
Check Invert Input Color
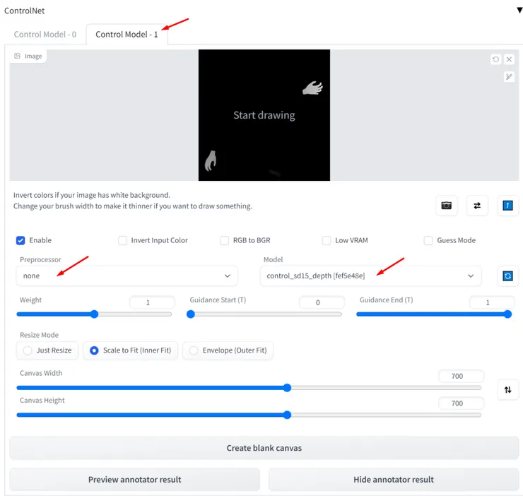[x=123, y=240]
